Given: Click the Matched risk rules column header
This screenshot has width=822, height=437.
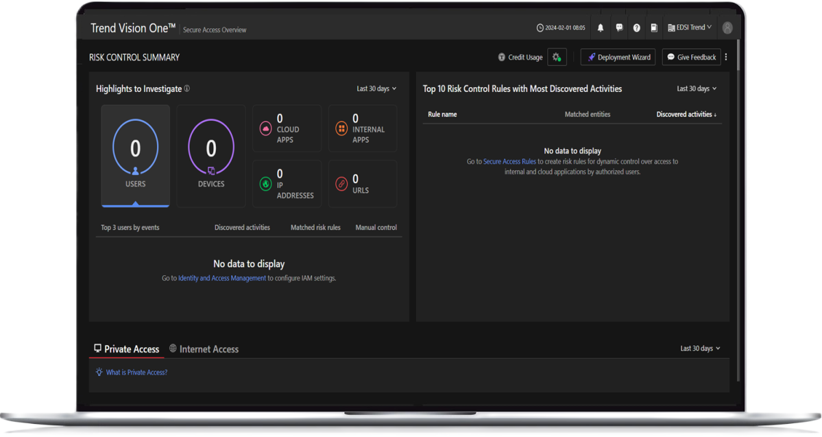Looking at the screenshot, I should coord(315,228).
